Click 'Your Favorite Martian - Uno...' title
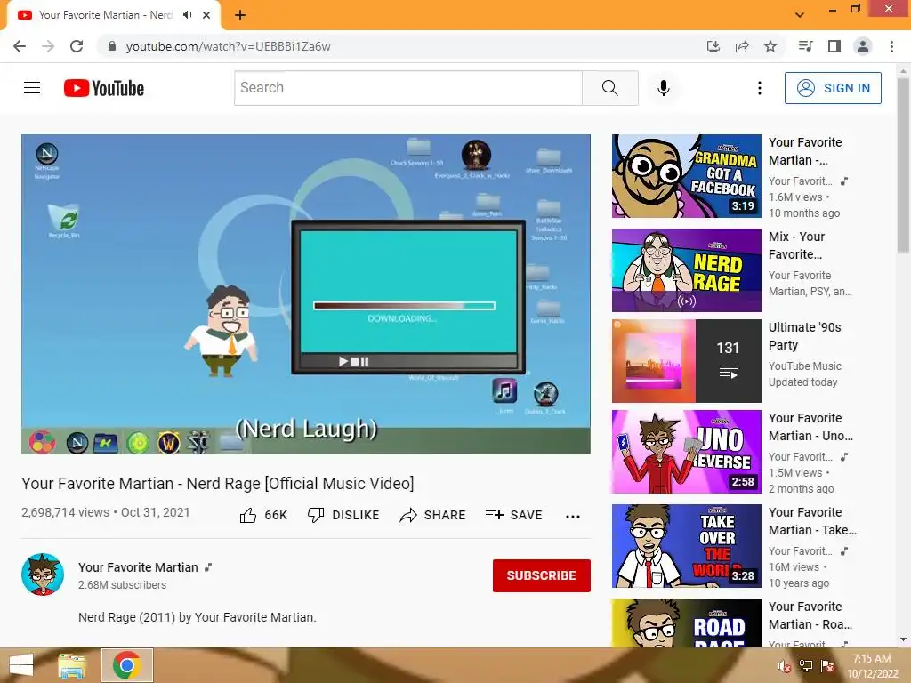The height and width of the screenshot is (683, 911). click(810, 427)
